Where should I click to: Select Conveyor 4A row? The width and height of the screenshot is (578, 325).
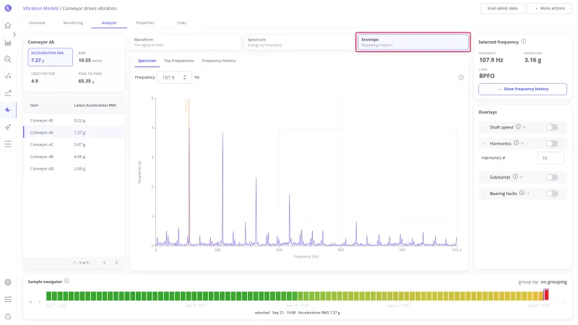74,132
